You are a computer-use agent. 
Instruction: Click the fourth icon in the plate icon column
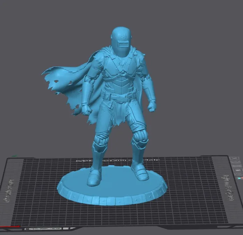238,170
